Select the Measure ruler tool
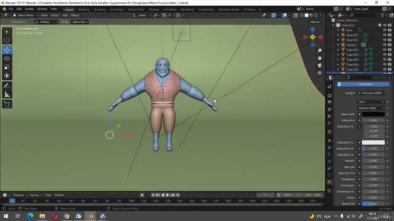 pos(7,95)
